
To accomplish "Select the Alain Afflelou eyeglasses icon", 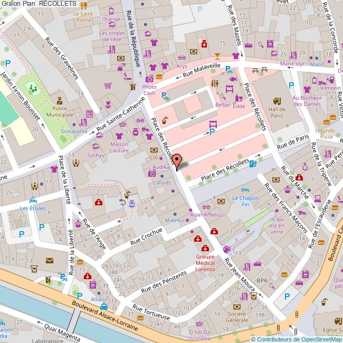I will point(205,207).
